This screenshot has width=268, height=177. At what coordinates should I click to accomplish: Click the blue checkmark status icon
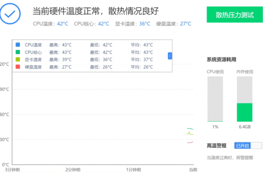click(x=10, y=14)
